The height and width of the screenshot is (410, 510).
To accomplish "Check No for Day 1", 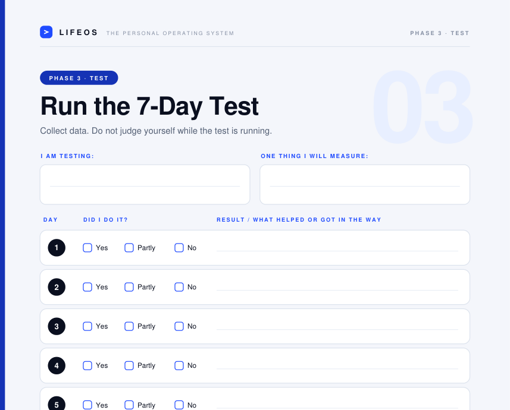I will coord(179,248).
